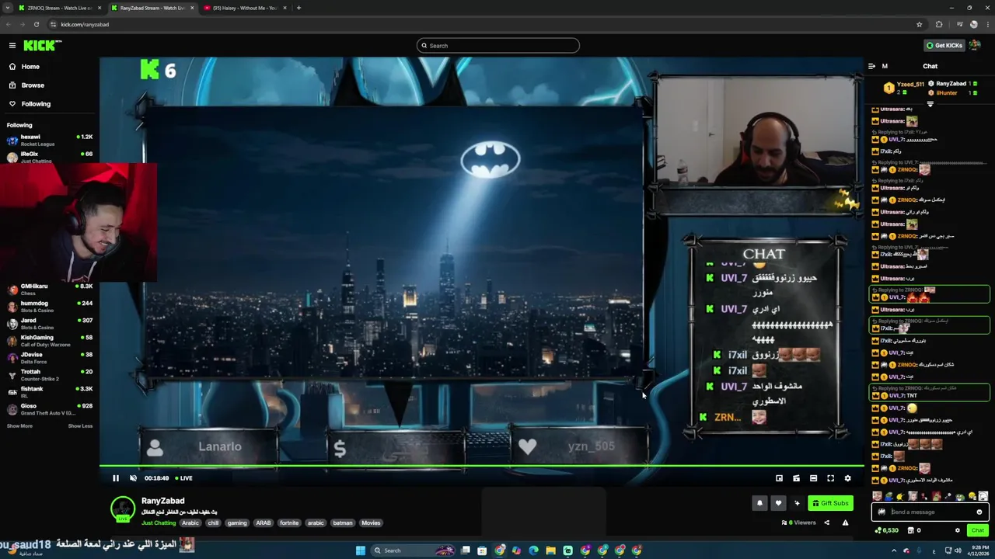Open Microsoft Edge from taskbar
This screenshot has width=995, height=559.
click(533, 550)
